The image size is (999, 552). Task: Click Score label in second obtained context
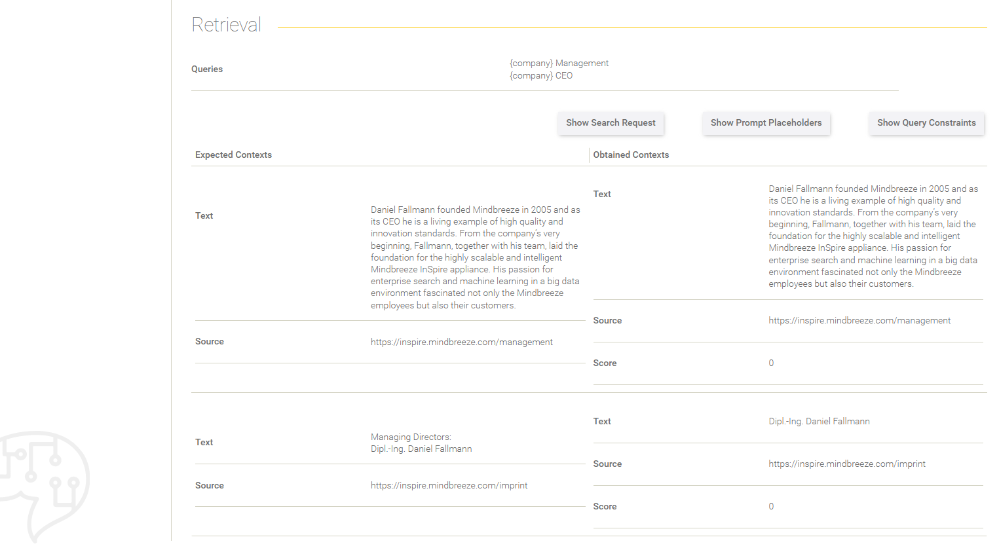[605, 507]
